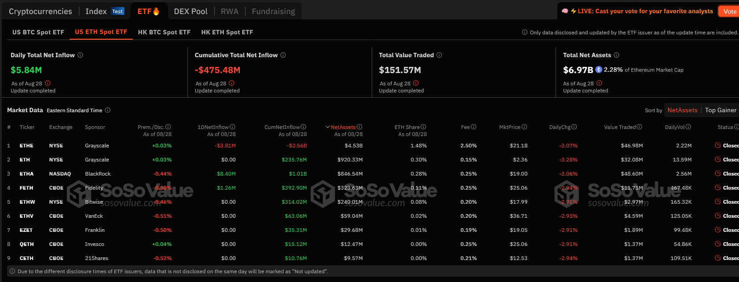Click the -$475.48M cumulative inflow value

pyautogui.click(x=217, y=70)
